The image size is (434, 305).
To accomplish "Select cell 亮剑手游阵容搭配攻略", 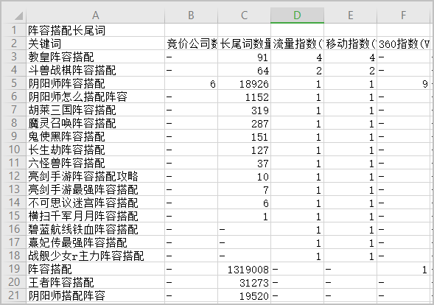I will (96, 176).
